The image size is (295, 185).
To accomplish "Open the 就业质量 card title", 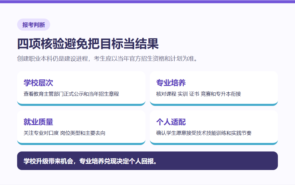I will 38,122.
